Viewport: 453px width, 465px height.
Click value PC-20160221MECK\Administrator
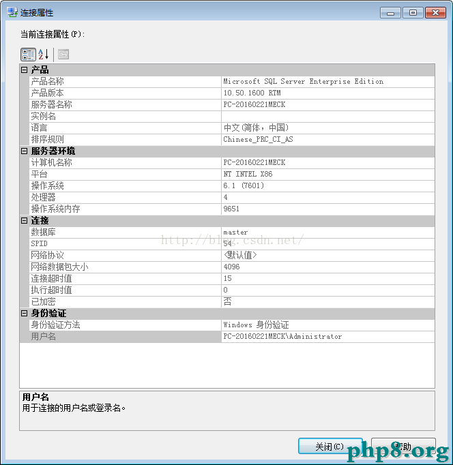(x=282, y=337)
